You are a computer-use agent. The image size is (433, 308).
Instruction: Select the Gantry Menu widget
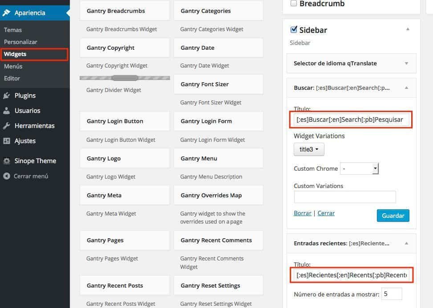click(219, 159)
